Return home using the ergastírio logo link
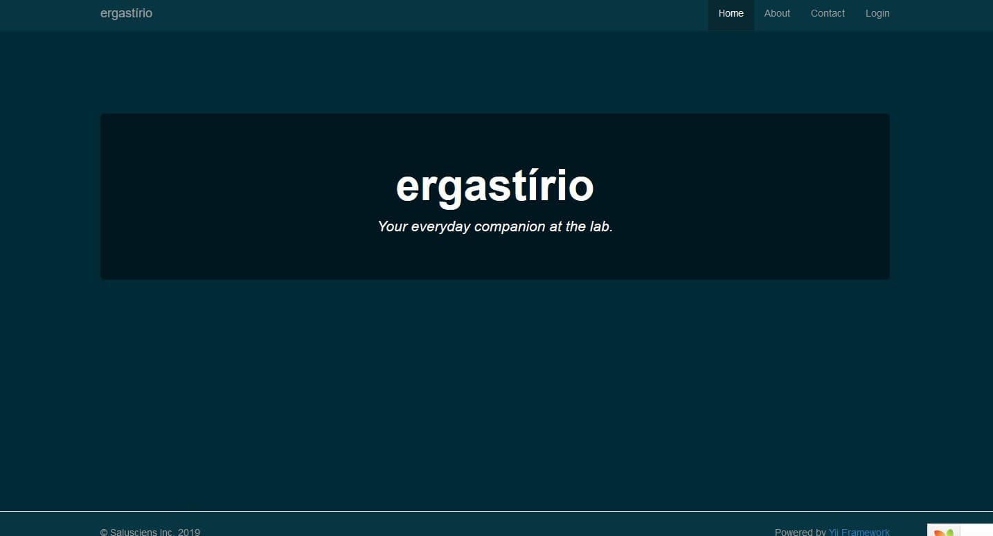The width and height of the screenshot is (993, 536). point(126,13)
